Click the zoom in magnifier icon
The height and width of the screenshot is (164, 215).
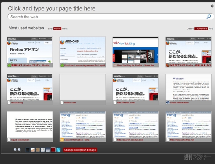[15, 150]
